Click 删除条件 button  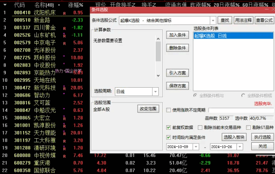click(x=178, y=48)
